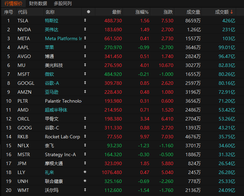
Task: Select the Rocket Lab Corp name
Action: tap(62, 137)
